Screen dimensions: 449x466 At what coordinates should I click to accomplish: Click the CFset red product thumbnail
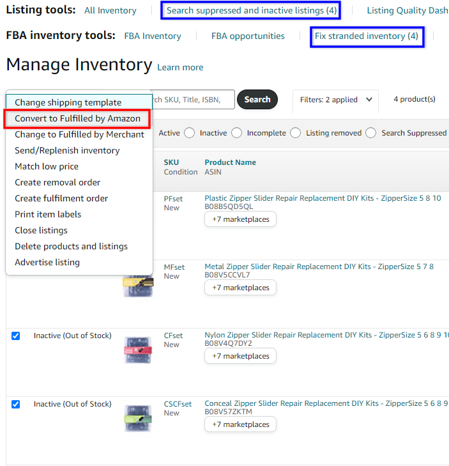pos(138,350)
